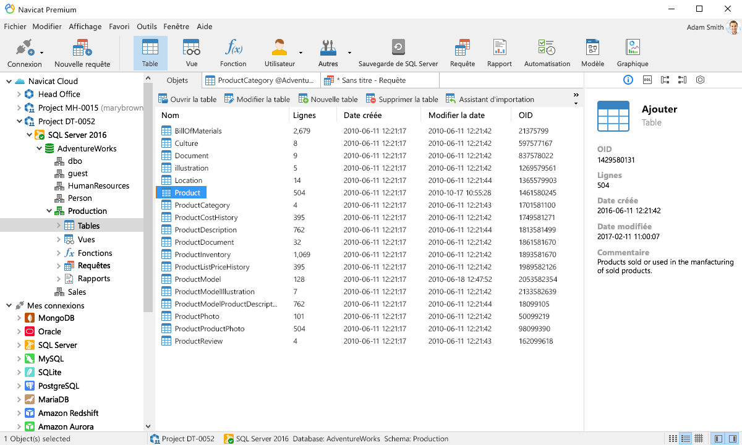742x445 pixels.
Task: Toggle left pane visibility in status bar
Action: pyautogui.click(x=718, y=438)
